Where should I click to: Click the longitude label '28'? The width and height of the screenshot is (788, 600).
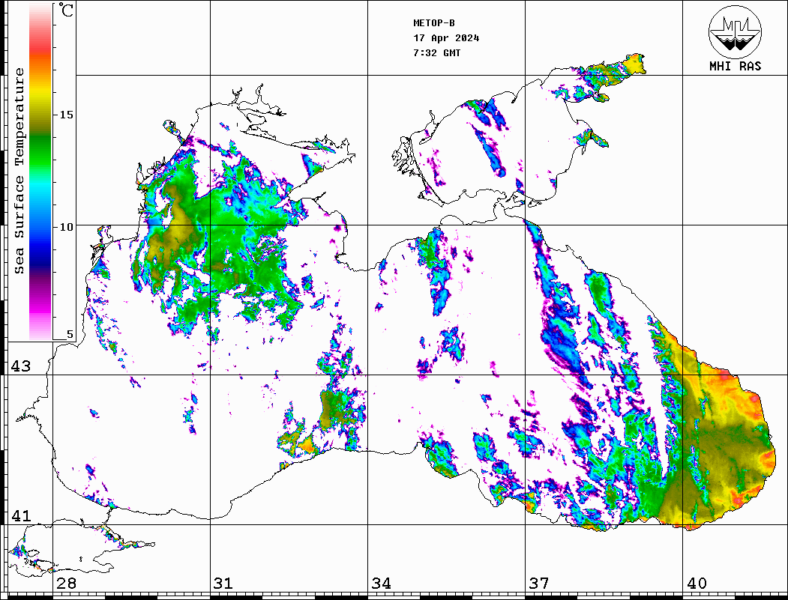[66, 583]
